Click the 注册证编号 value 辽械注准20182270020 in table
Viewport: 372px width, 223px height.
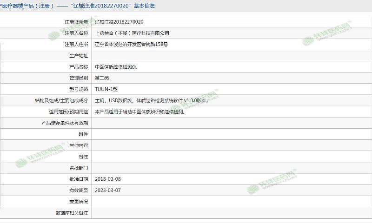click(119, 22)
